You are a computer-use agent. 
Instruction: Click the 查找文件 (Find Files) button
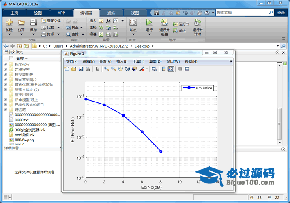[51, 21]
